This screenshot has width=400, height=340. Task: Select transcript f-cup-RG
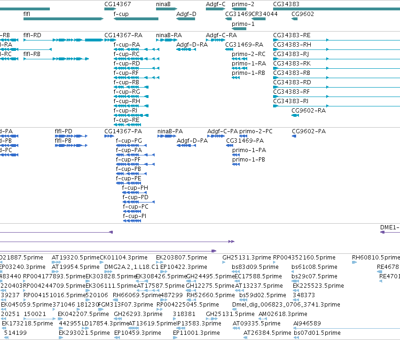127,91
